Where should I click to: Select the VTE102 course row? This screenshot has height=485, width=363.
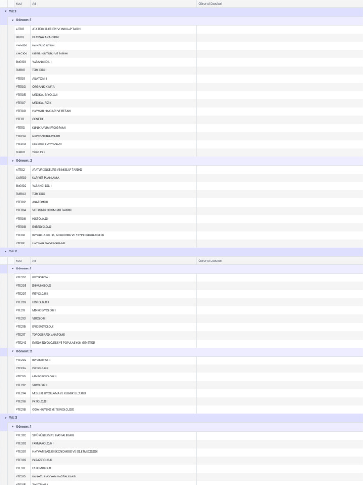pyautogui.click(x=188, y=202)
